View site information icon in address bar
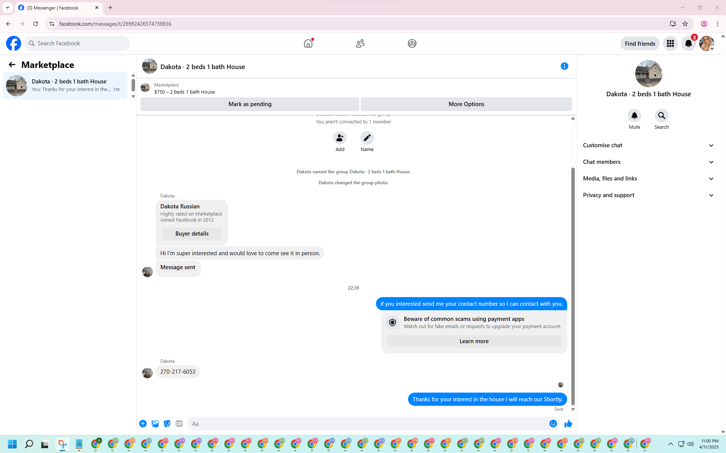Viewport: 726px width, 453px height. click(52, 24)
